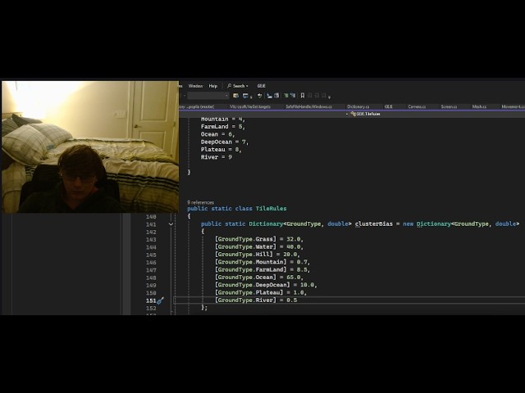Switch to the GEJE tab

[388, 106]
